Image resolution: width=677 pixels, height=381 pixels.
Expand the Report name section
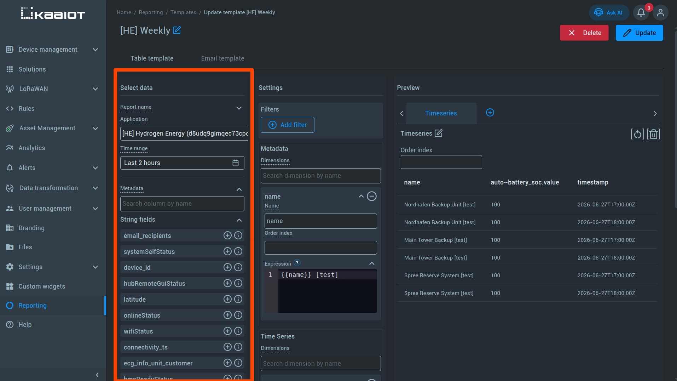pyautogui.click(x=239, y=108)
